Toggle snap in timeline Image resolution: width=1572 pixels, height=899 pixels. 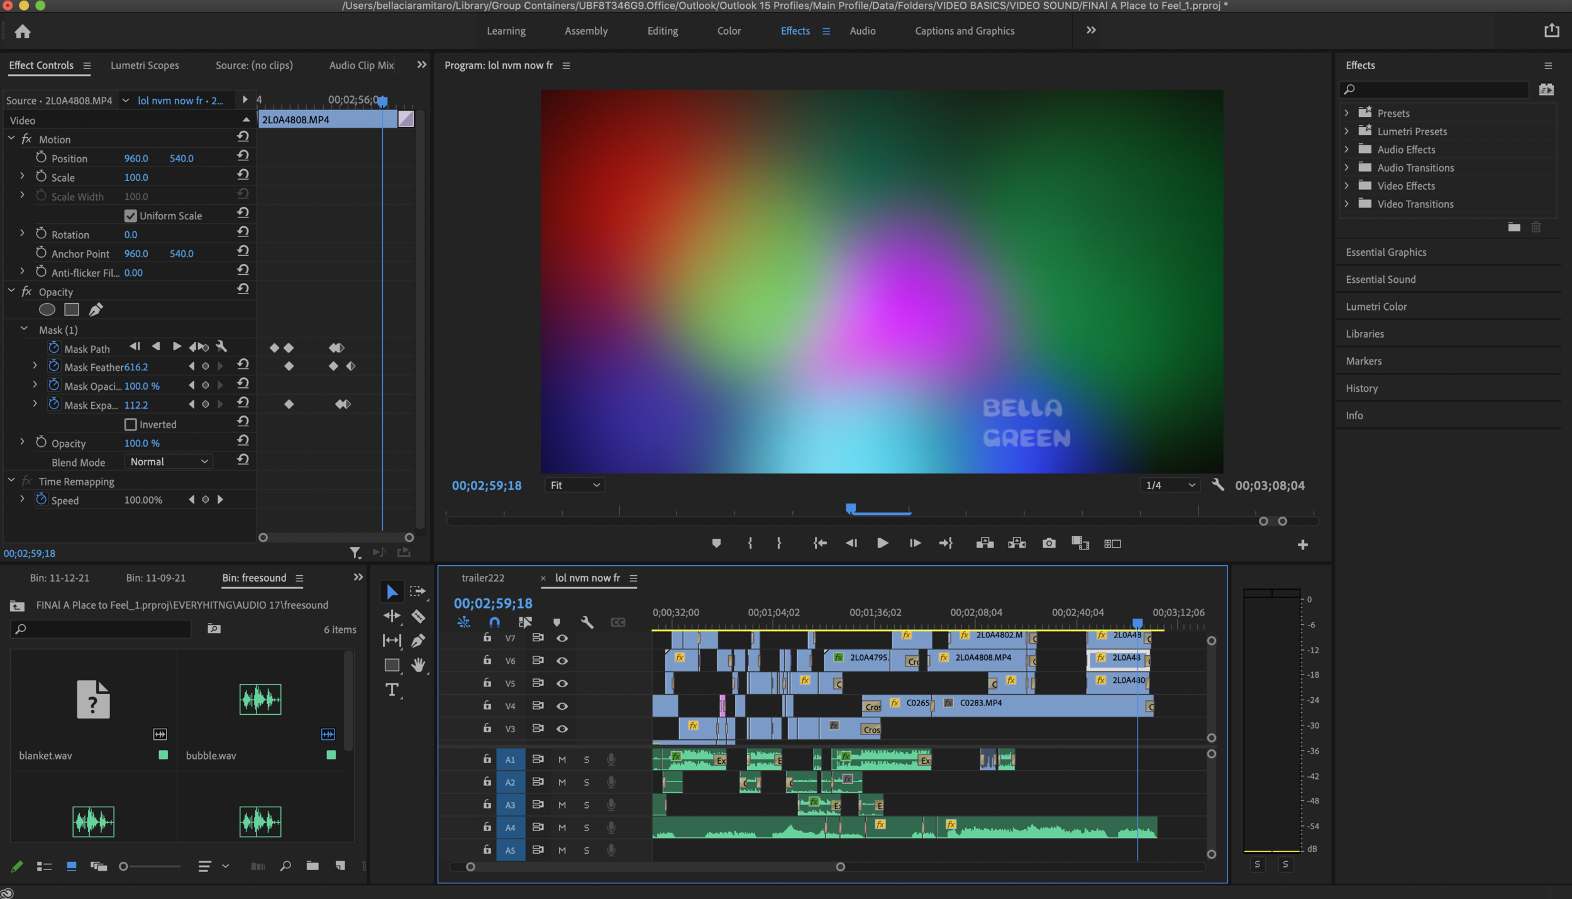tap(494, 622)
